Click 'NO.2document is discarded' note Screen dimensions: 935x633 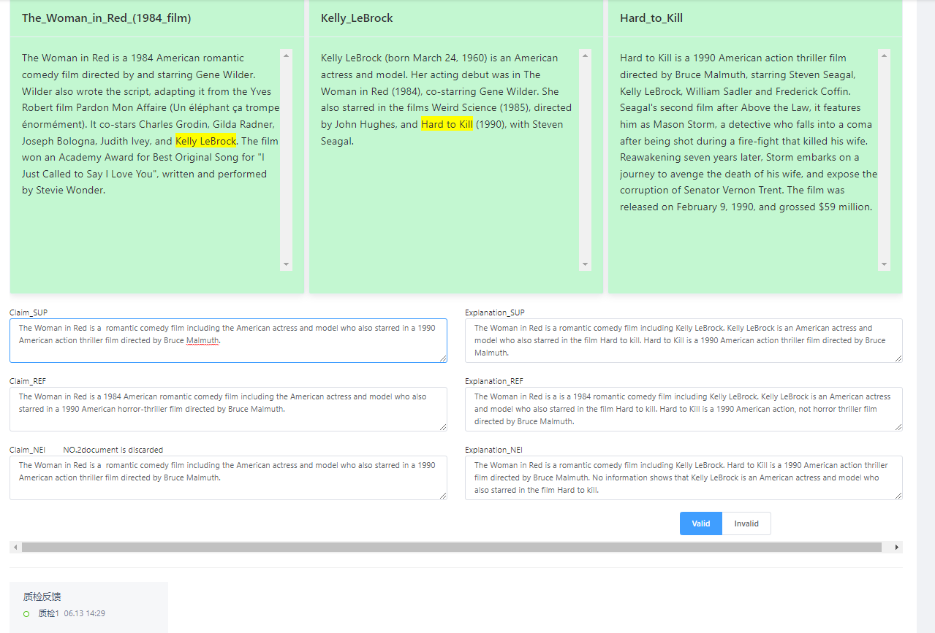[113, 450]
